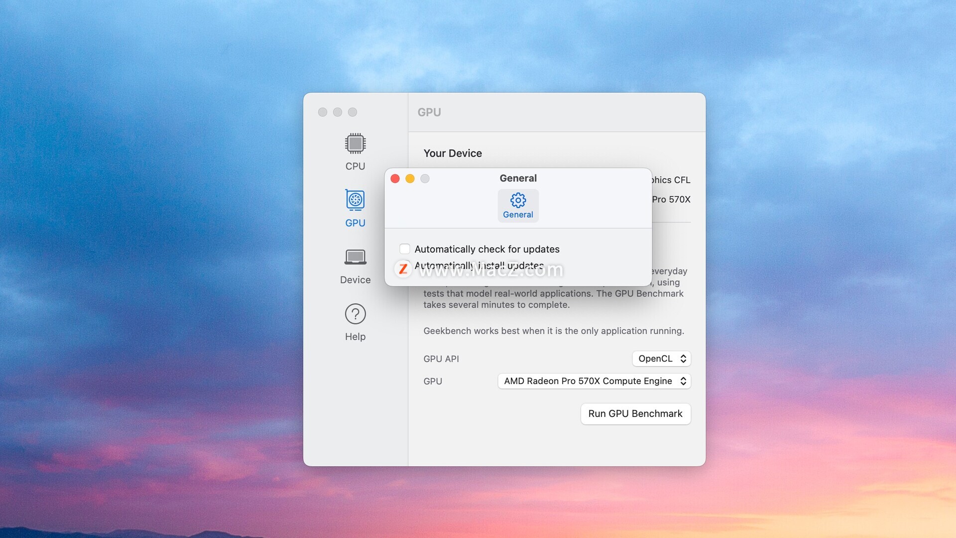The image size is (956, 538).
Task: Open the GPU API OpenCL dropdown
Action: click(x=661, y=359)
